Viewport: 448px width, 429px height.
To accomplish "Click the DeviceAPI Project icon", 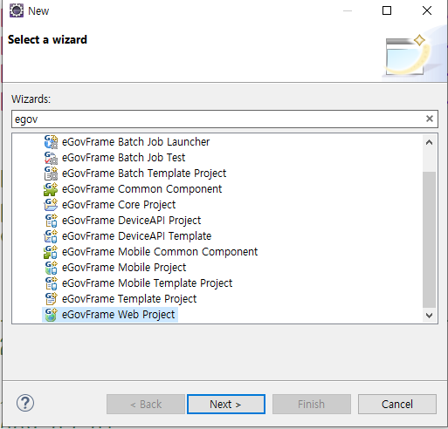I will (51, 221).
